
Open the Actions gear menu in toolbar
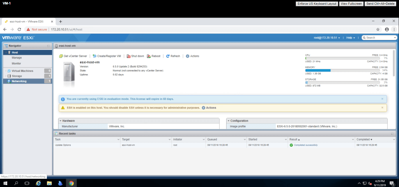188,56
